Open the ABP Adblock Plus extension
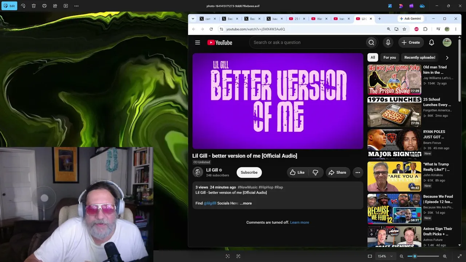This screenshot has height=262, width=466. pos(416,29)
